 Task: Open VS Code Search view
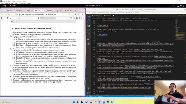coord(88,21)
